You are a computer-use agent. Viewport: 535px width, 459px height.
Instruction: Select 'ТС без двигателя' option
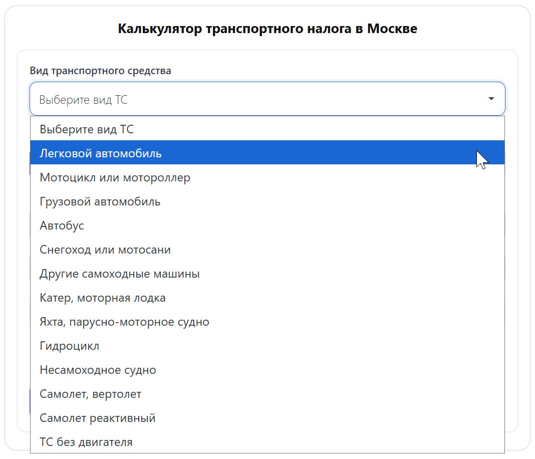point(86,442)
